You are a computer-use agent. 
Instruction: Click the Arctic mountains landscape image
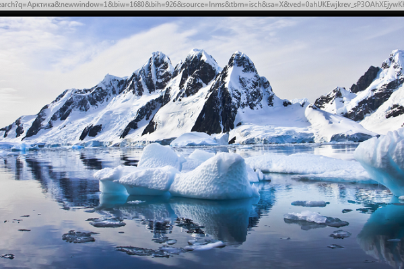202,143
